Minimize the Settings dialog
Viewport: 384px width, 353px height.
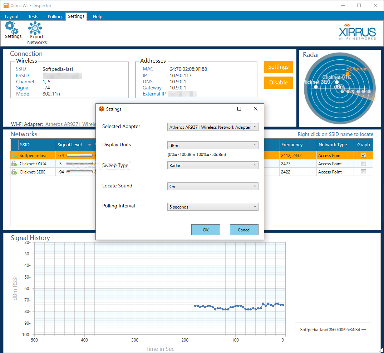pos(223,109)
